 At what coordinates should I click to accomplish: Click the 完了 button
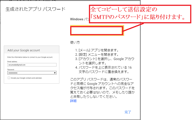point(128,112)
